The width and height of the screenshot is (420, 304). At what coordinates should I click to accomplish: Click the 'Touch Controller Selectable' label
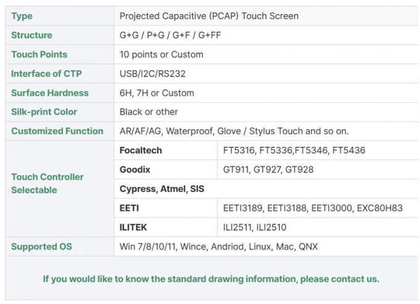pyautogui.click(x=47, y=183)
